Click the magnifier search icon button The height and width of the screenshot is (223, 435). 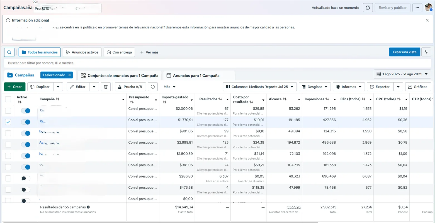pos(9,52)
